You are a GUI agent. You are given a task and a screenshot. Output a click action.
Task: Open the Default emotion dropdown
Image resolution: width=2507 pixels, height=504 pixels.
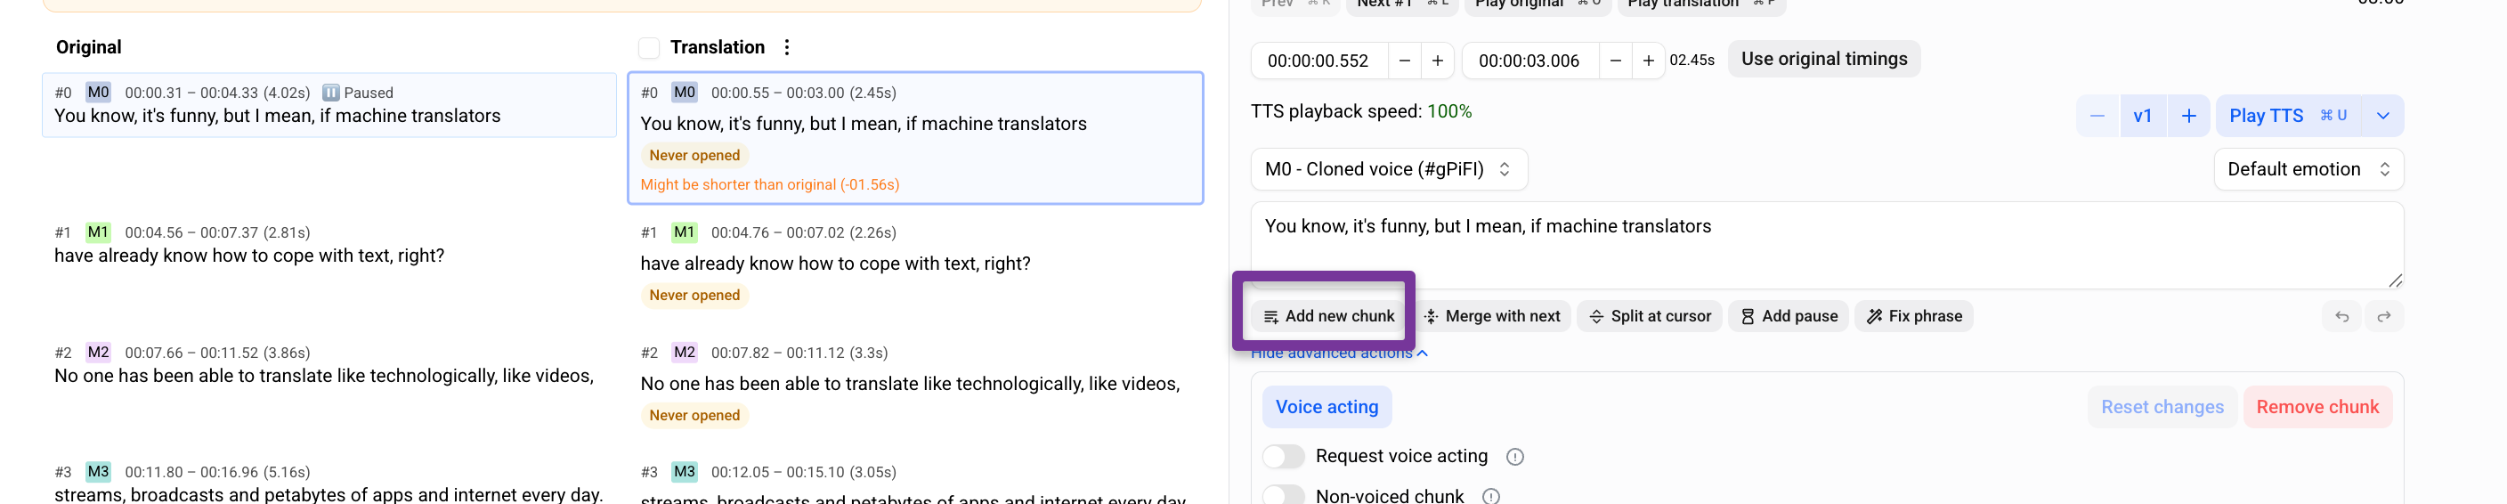point(2308,169)
